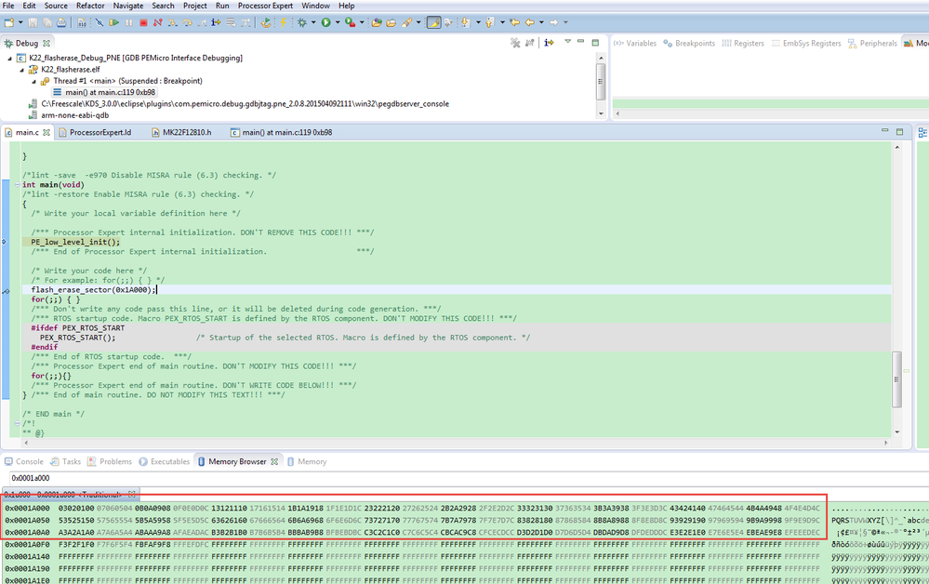Click the Drop To Frame icon
This screenshot has width=929, height=584.
click(x=231, y=22)
